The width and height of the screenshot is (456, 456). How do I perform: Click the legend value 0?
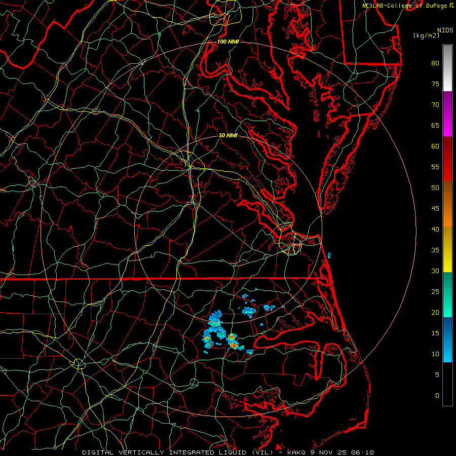(437, 396)
